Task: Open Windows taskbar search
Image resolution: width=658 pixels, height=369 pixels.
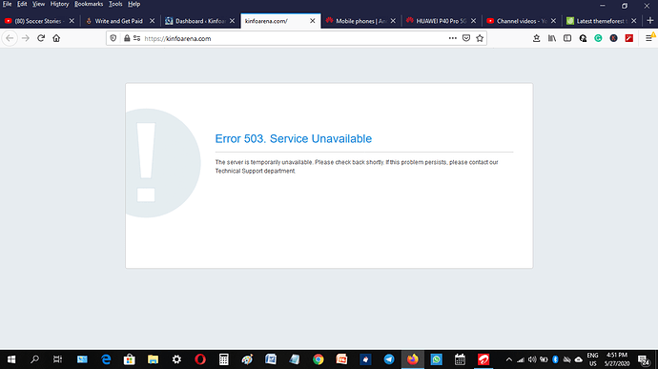Action: 35,359
